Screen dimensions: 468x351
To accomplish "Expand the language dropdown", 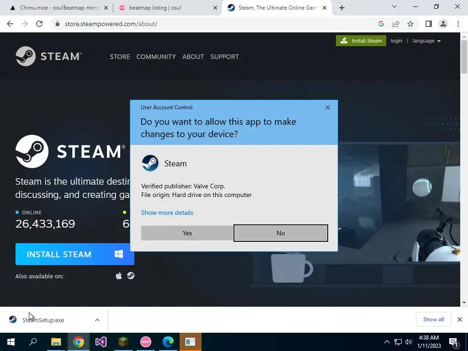I will (x=426, y=41).
